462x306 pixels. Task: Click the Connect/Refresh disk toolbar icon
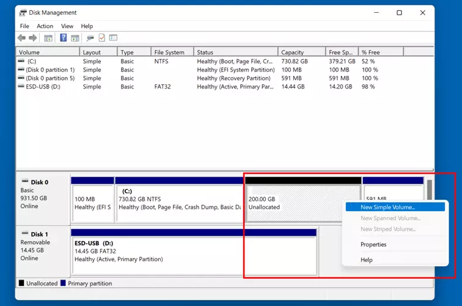[90, 38]
